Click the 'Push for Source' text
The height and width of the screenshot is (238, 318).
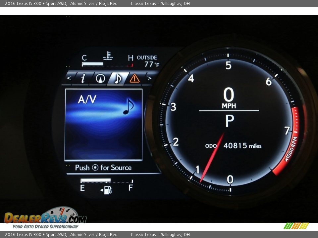point(103,168)
